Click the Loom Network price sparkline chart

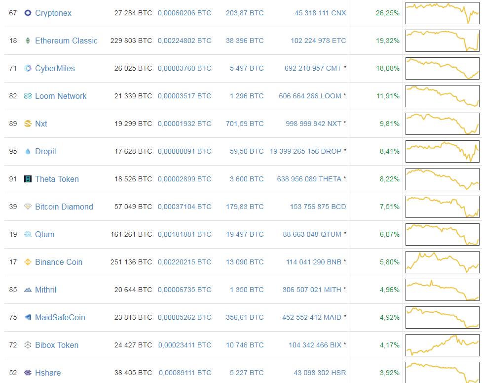(443, 96)
